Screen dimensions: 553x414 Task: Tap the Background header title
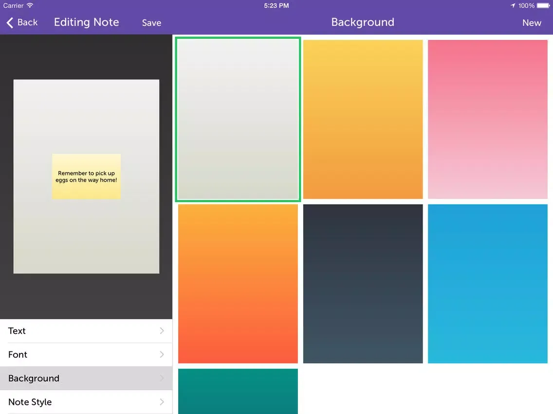(x=363, y=22)
